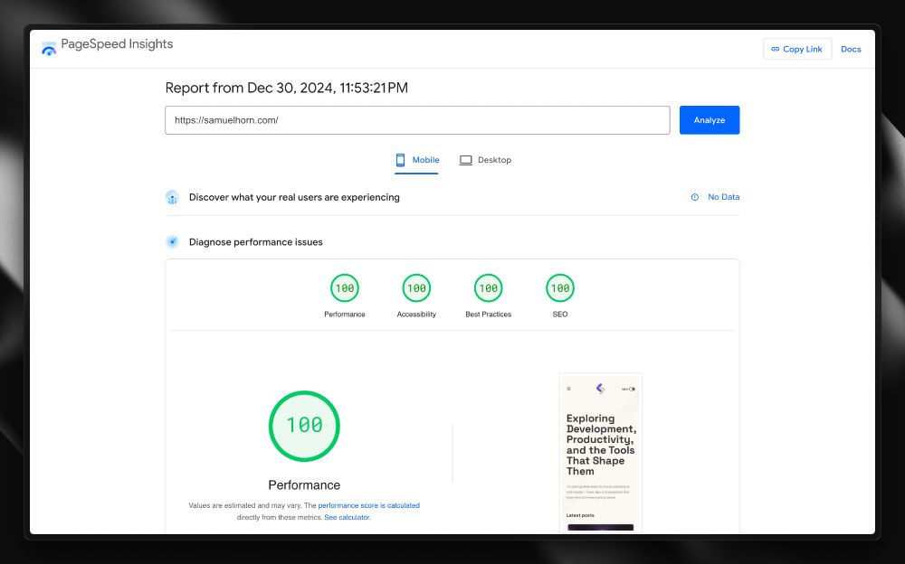Screen dimensions: 905x564
Task: Click 'Discover what your real users are experiencing' text
Action: click(294, 197)
